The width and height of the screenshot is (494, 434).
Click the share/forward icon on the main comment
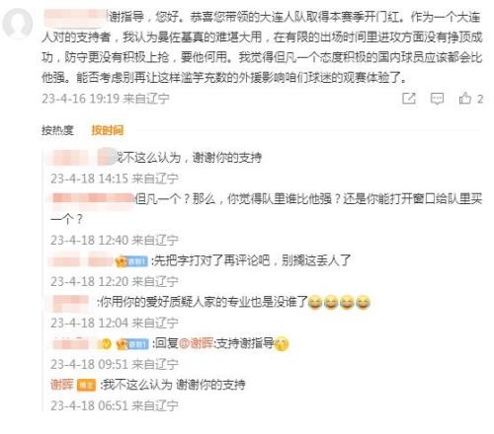pos(409,99)
